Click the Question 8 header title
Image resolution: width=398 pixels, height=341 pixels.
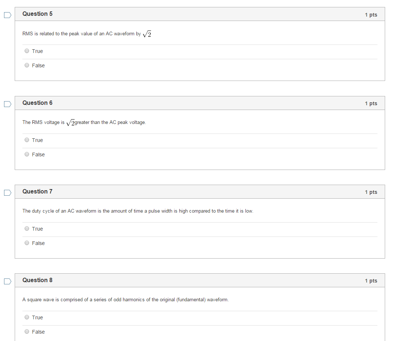(37, 280)
